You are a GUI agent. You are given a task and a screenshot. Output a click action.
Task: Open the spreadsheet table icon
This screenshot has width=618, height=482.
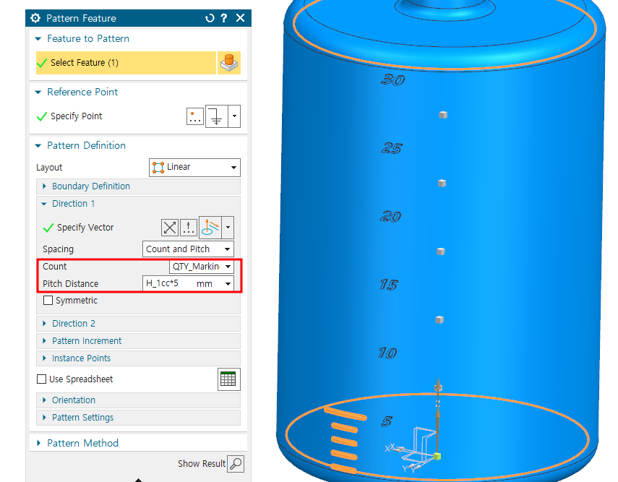point(228,379)
